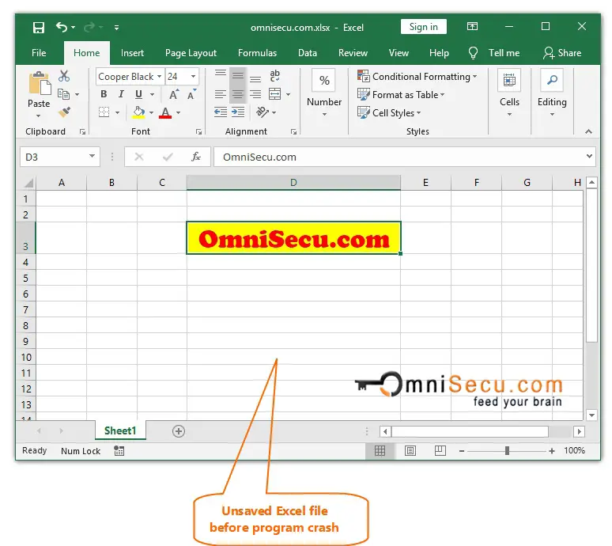
Task: Click Increase Indent icon
Action: tap(238, 112)
